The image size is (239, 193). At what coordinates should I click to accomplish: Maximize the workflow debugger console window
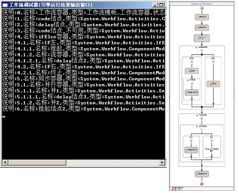click(161, 5)
